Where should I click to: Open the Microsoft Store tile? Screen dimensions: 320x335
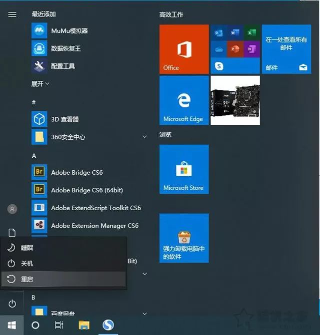coord(183,169)
